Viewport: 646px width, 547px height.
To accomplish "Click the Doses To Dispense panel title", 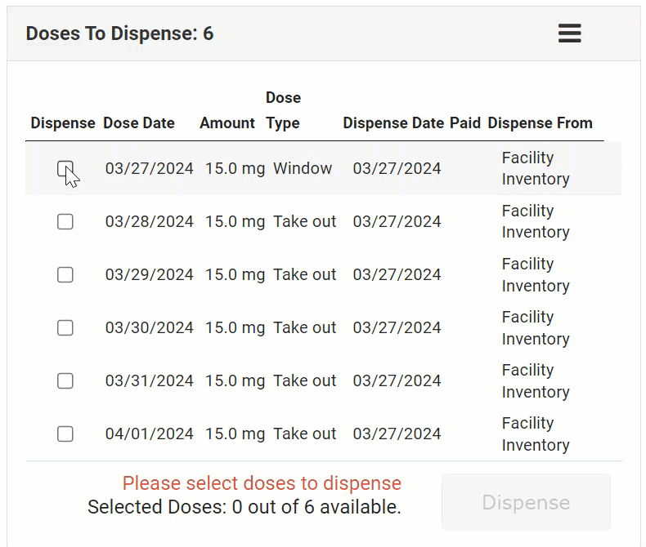I will (x=119, y=33).
